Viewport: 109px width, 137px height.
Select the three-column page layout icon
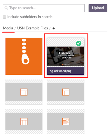click(x=24, y=121)
